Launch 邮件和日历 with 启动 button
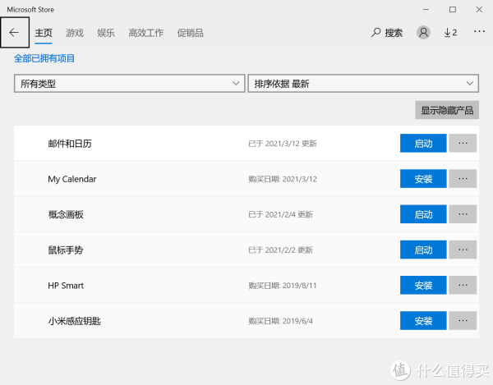 (x=423, y=143)
